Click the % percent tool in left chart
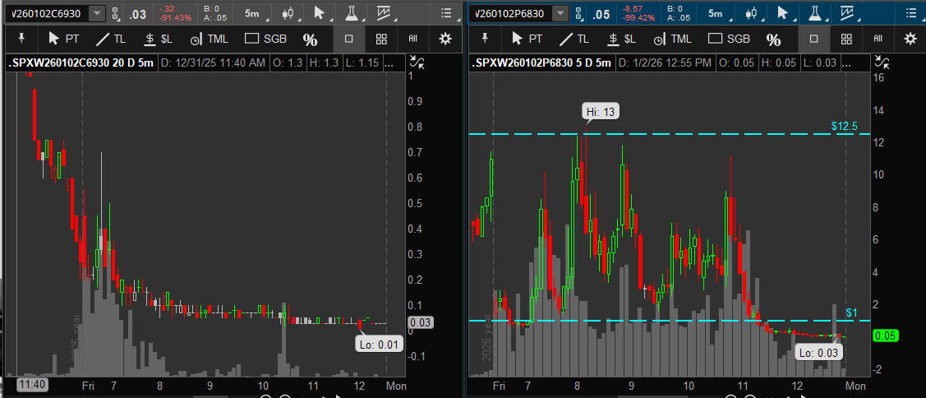Image resolution: width=926 pixels, height=398 pixels. pos(310,39)
